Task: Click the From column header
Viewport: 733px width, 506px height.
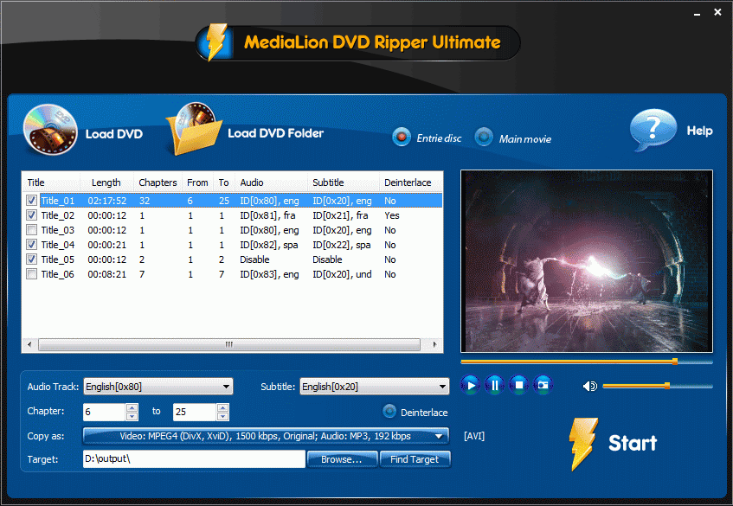Action: coord(197,183)
